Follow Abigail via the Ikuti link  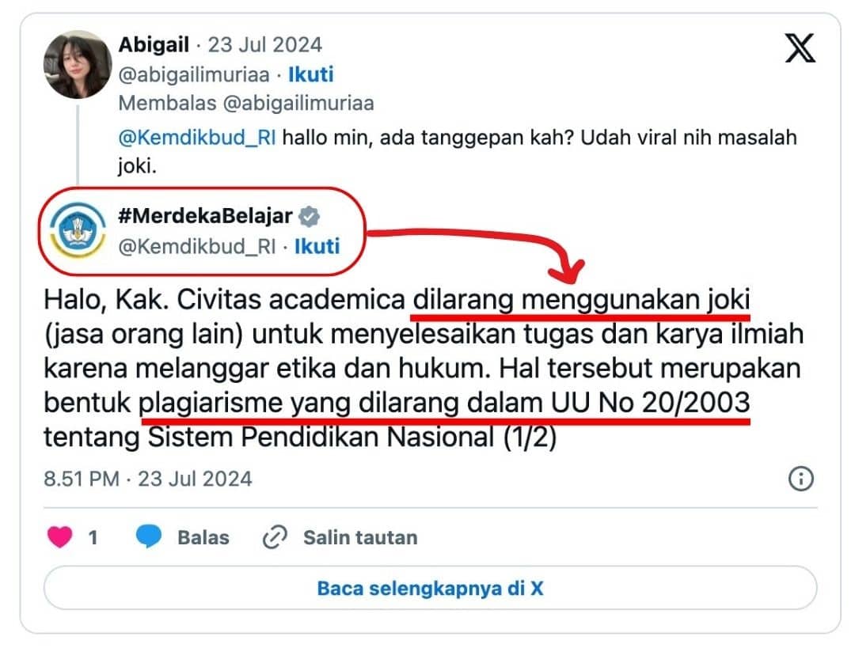310,74
